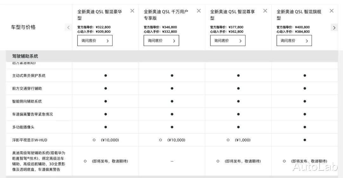Click 主动式乘员保护系统 row label
This screenshot has width=343, height=178.
point(29,76)
